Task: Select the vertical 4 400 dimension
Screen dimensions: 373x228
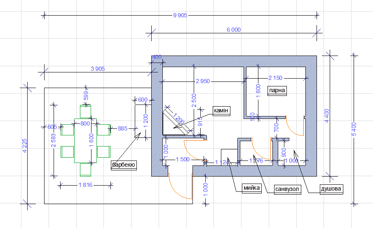Action: (x=326, y=116)
